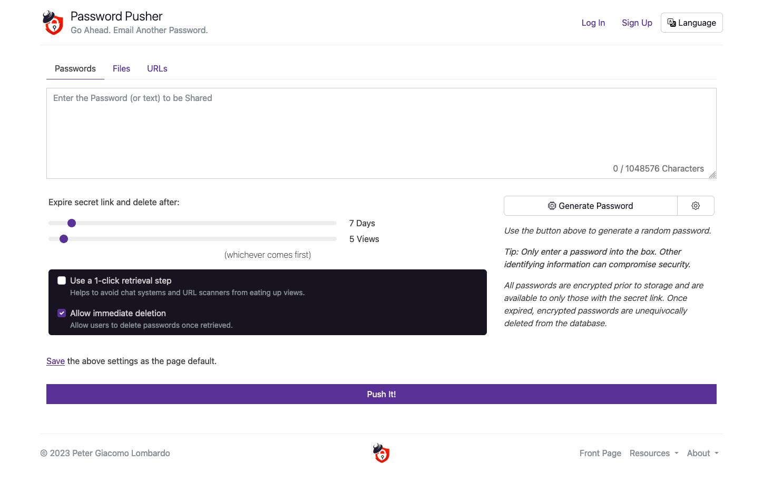
Task: Switch to the Files tab
Action: (x=121, y=68)
